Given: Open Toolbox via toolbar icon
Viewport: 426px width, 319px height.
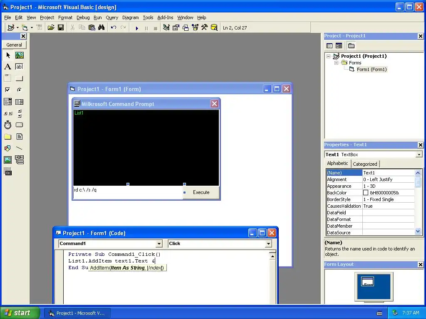Looking at the screenshot, I should 205,28.
